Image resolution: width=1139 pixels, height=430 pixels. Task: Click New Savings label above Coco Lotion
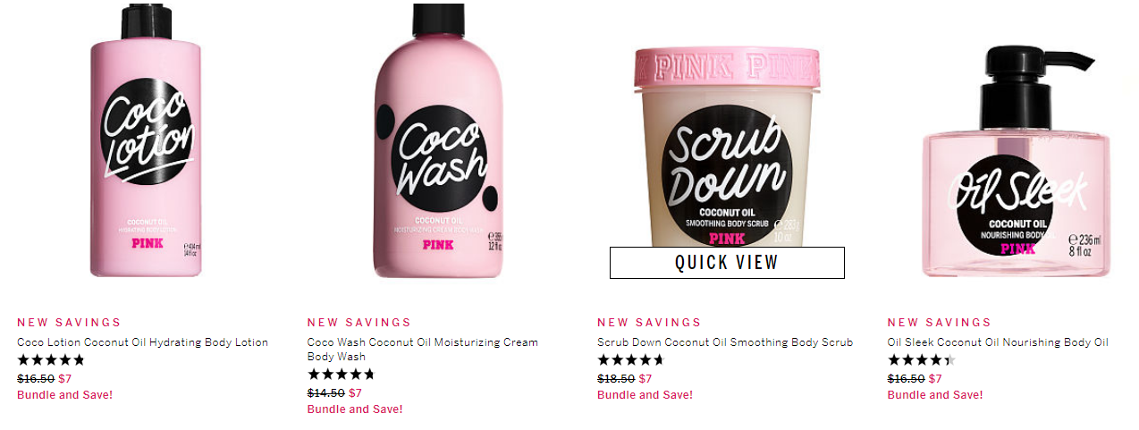point(69,323)
